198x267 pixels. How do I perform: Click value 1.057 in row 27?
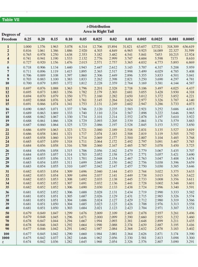[54, 154]
